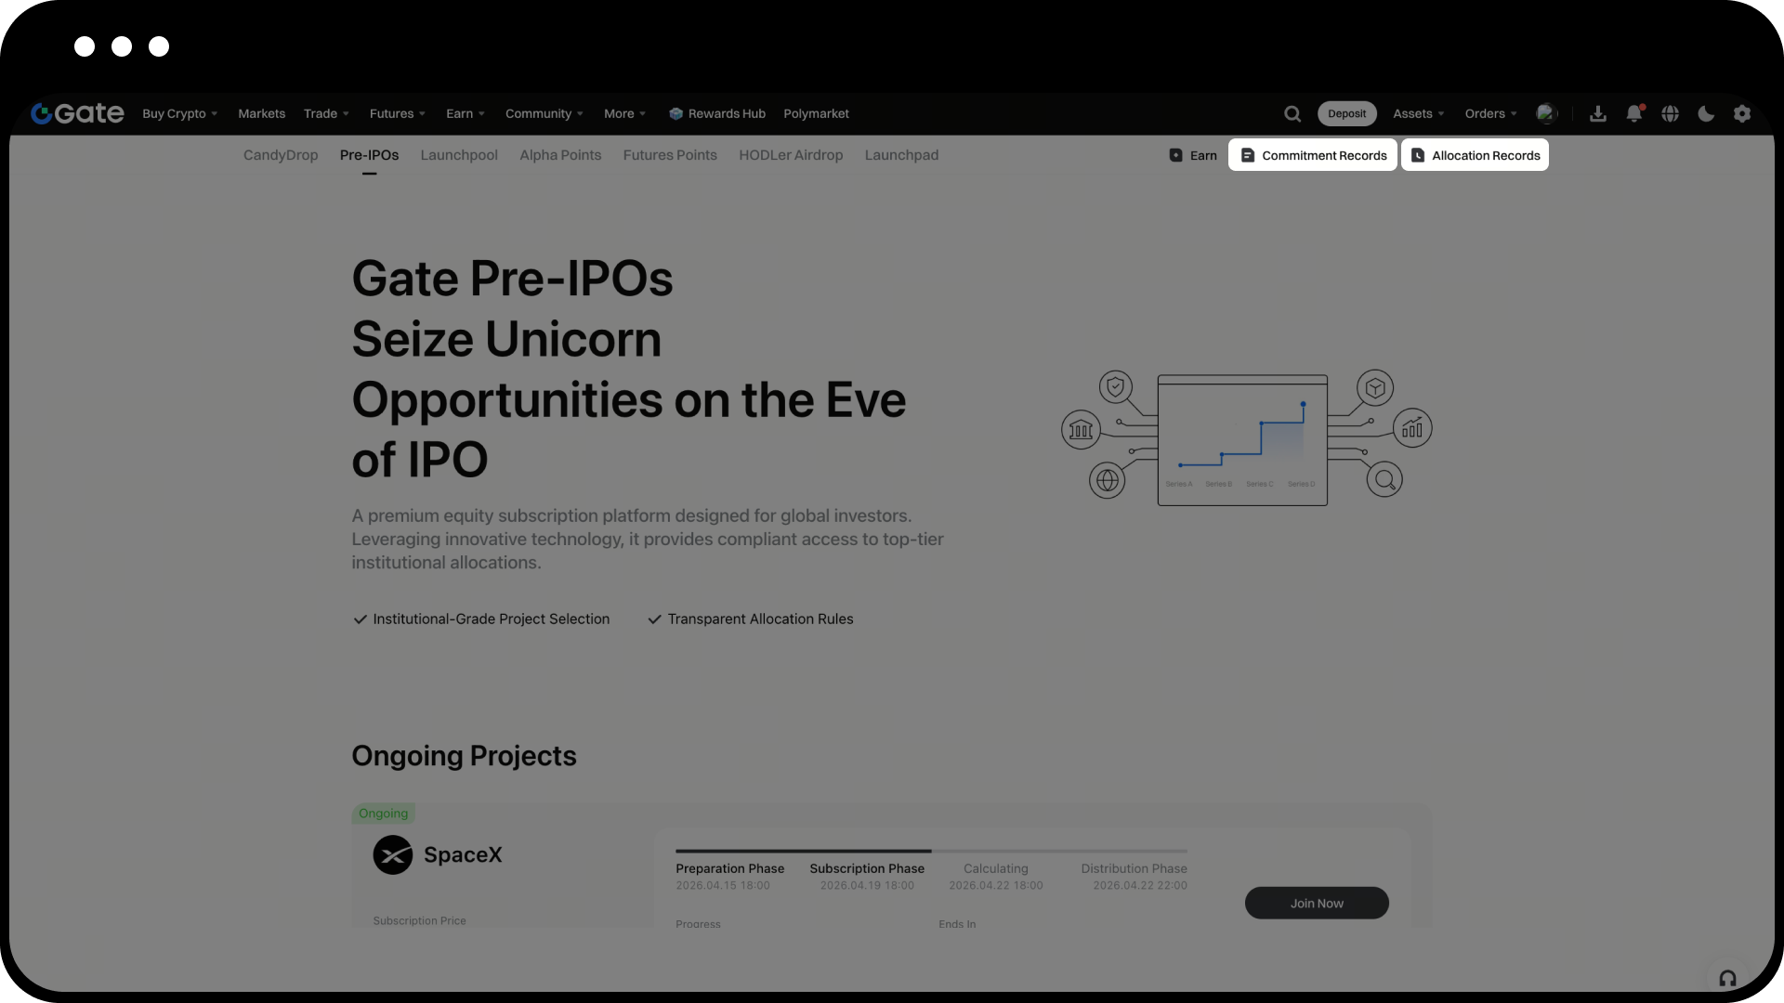Expand the Buy Crypto dropdown
Screen dimensions: 1784x1003
tap(179, 113)
